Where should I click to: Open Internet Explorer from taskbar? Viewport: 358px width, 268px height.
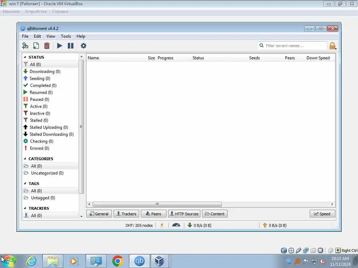tap(31, 261)
